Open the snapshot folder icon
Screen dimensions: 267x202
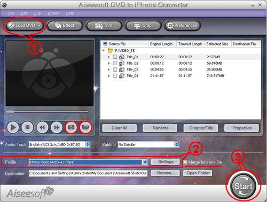[85, 127]
